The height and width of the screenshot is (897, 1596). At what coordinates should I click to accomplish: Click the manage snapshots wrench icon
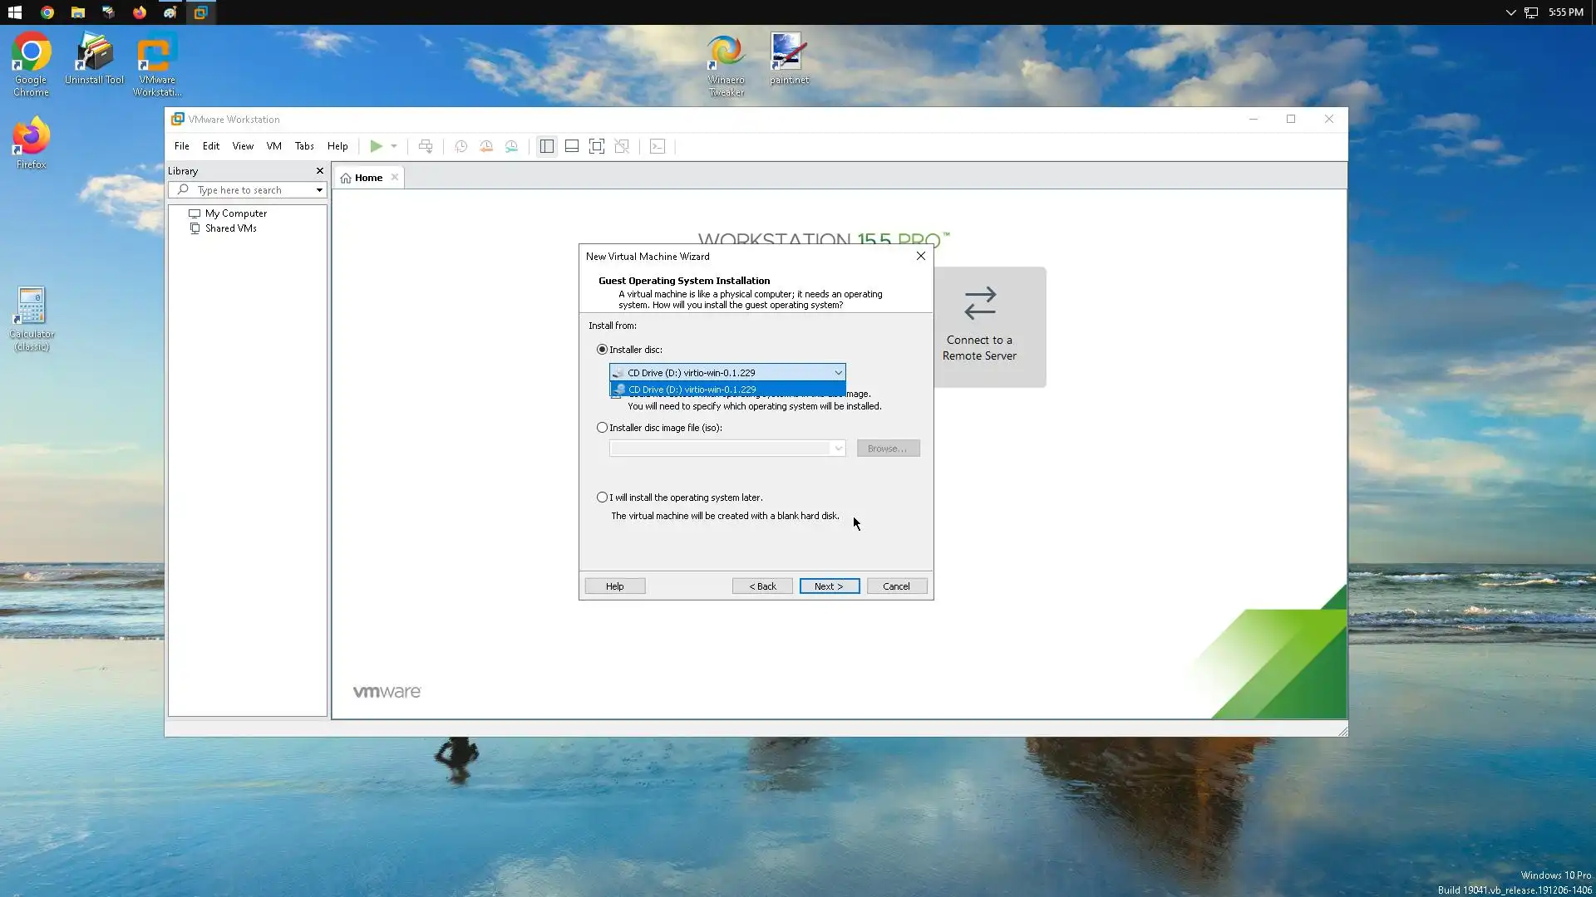click(x=512, y=146)
